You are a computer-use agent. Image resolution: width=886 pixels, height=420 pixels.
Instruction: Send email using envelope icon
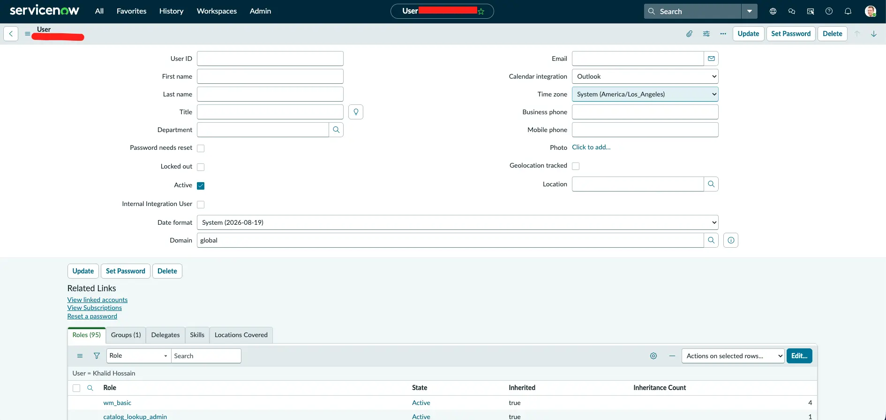(711, 59)
